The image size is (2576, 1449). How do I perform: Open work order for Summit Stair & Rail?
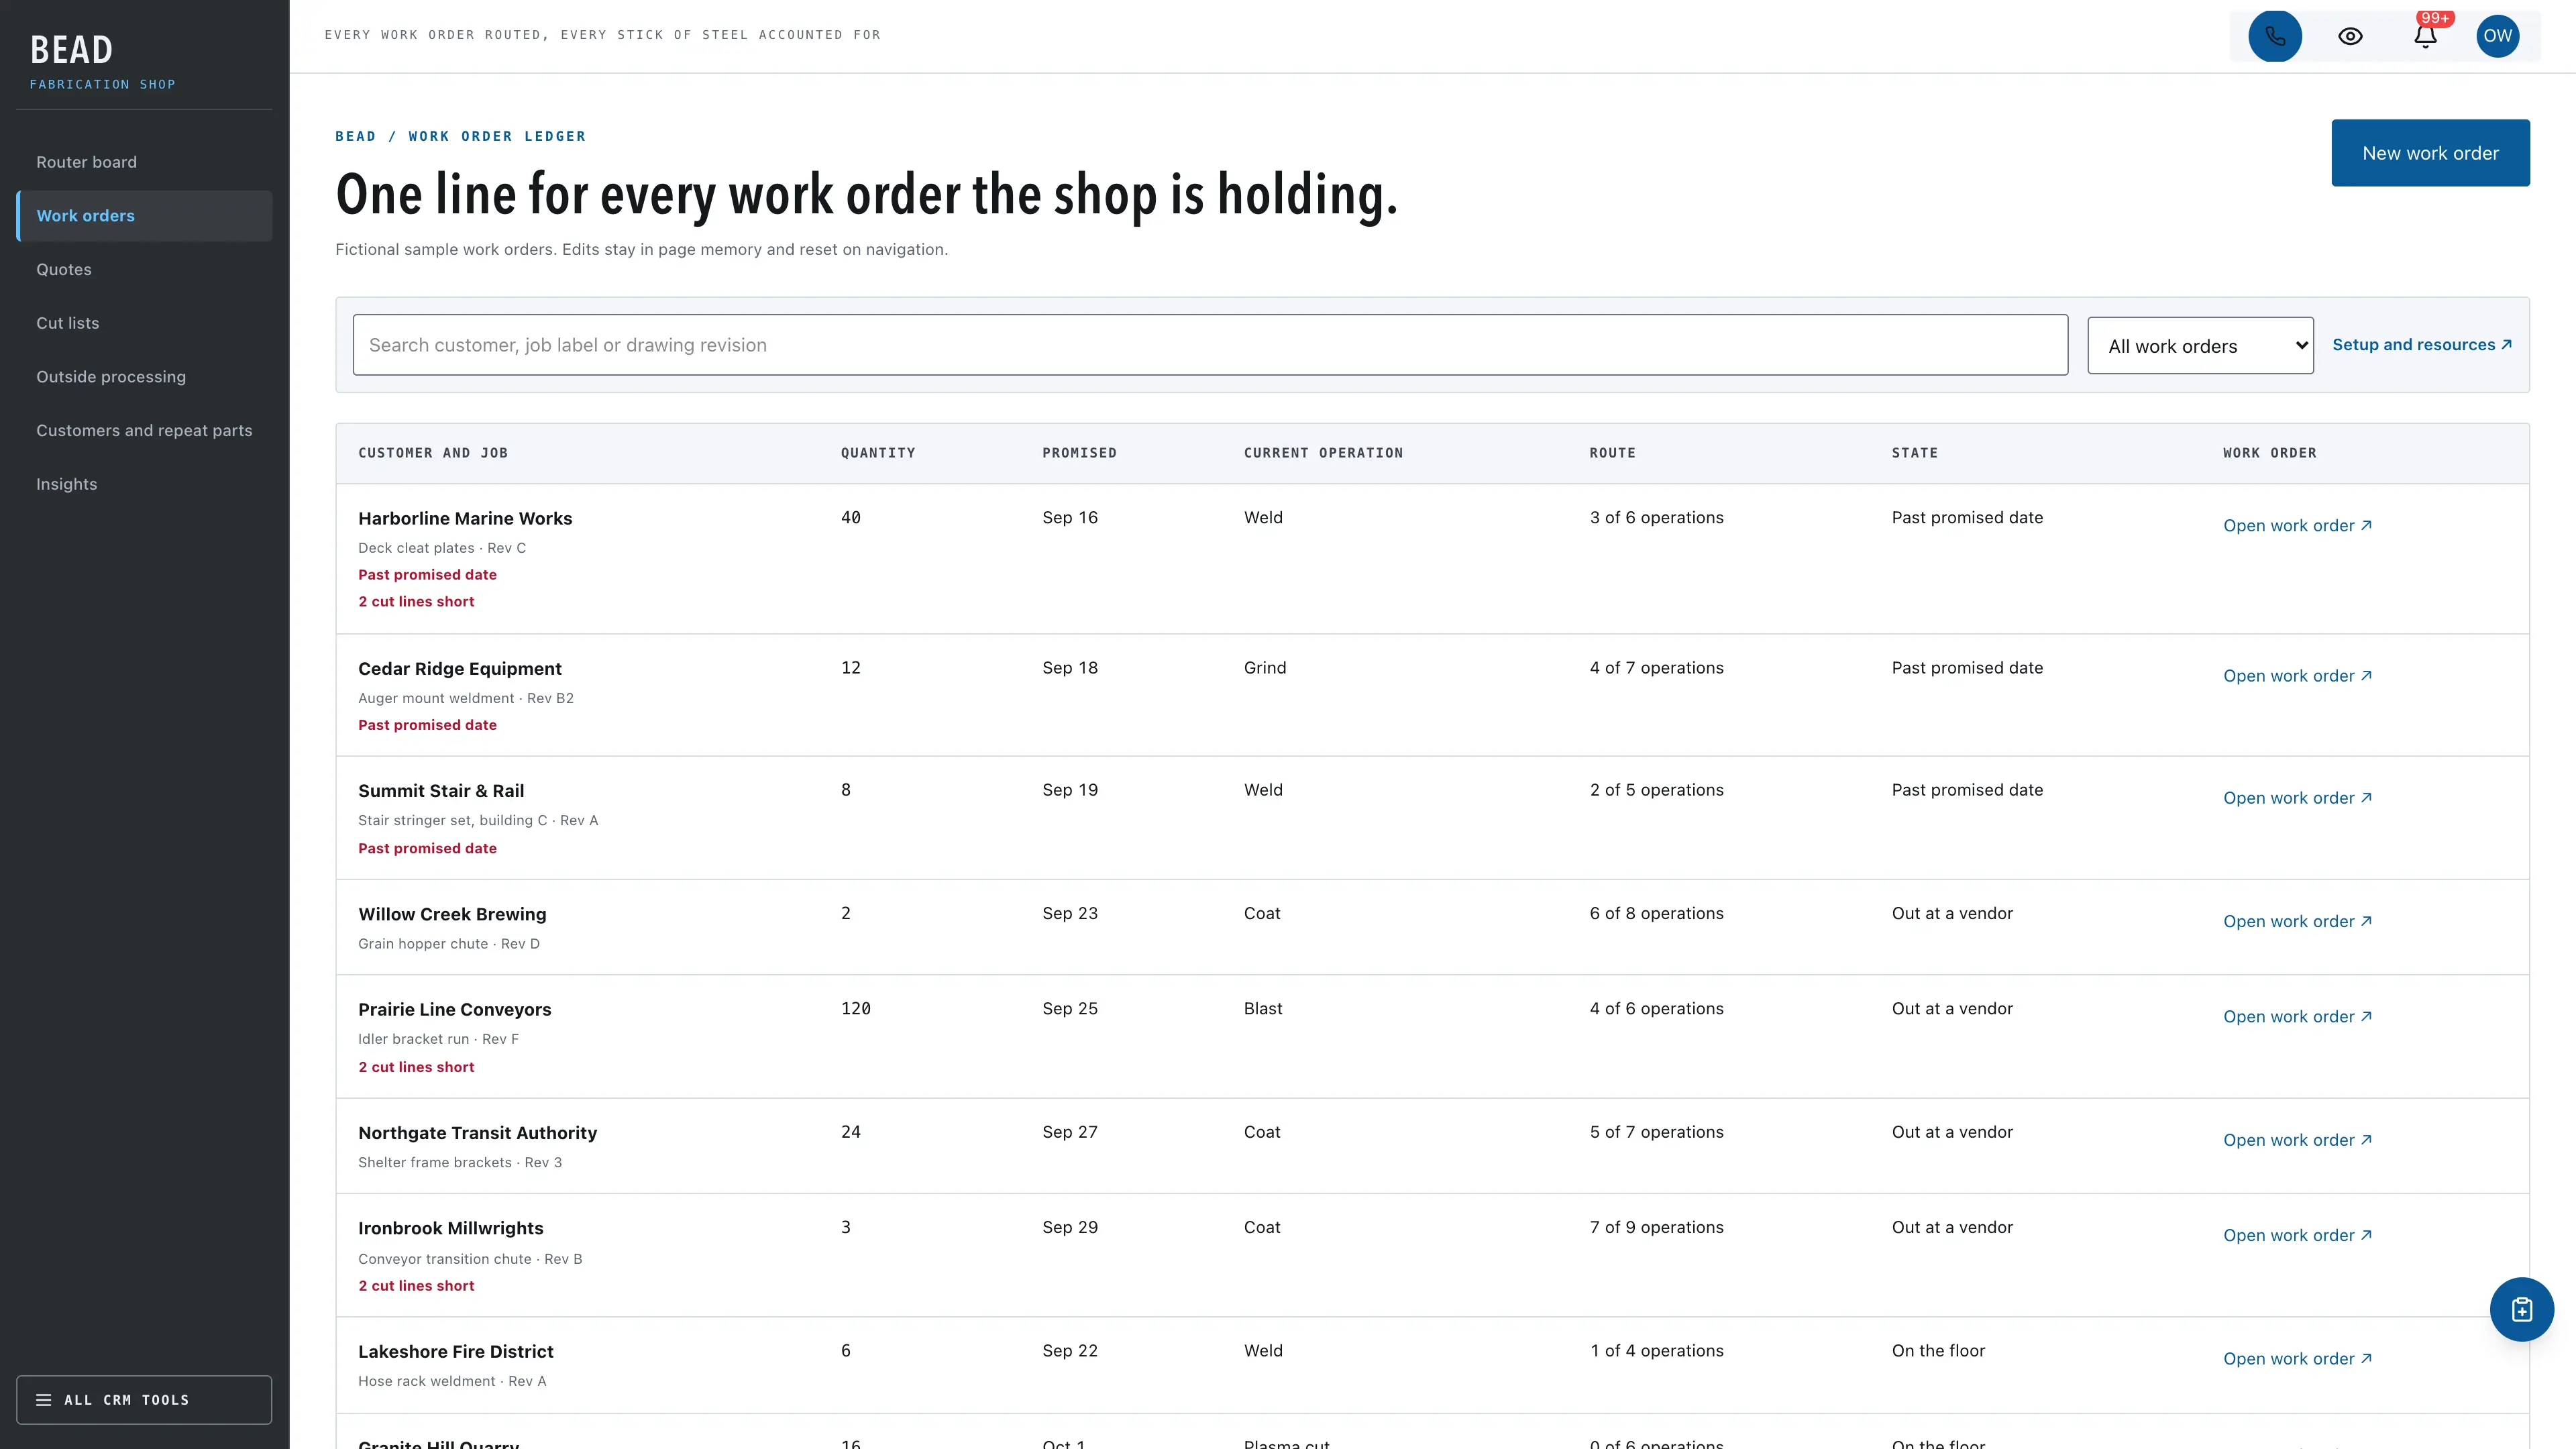point(2297,798)
